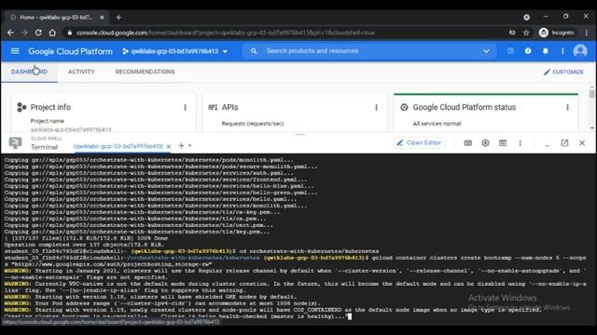
Task: Minimize the Cloud Shell panel
Action: [548, 144]
